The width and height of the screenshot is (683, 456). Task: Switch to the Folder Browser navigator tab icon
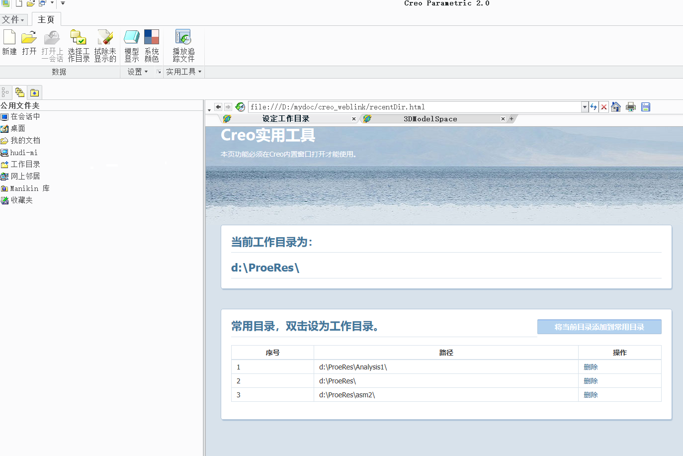pos(20,92)
